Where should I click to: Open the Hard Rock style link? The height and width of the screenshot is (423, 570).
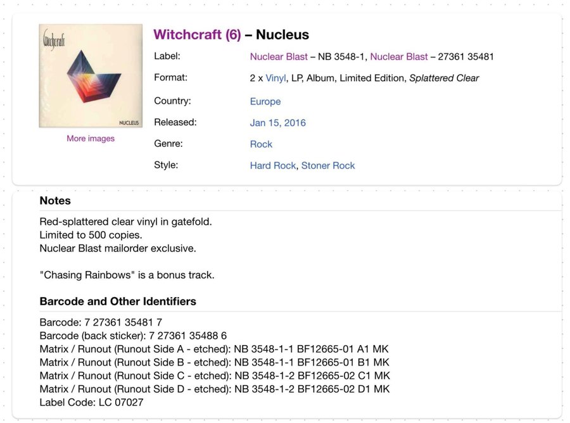point(272,166)
